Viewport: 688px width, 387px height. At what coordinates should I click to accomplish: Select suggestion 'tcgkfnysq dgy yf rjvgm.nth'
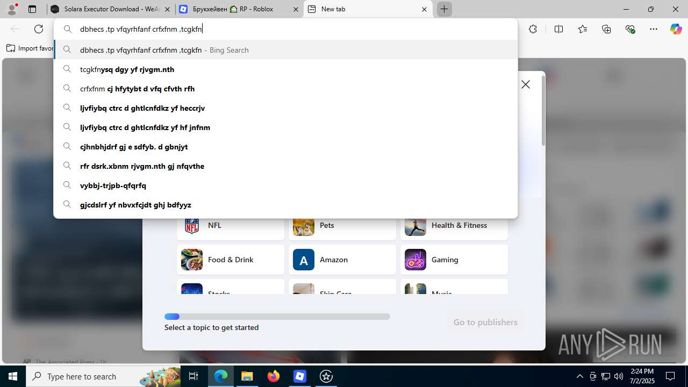coord(285,69)
